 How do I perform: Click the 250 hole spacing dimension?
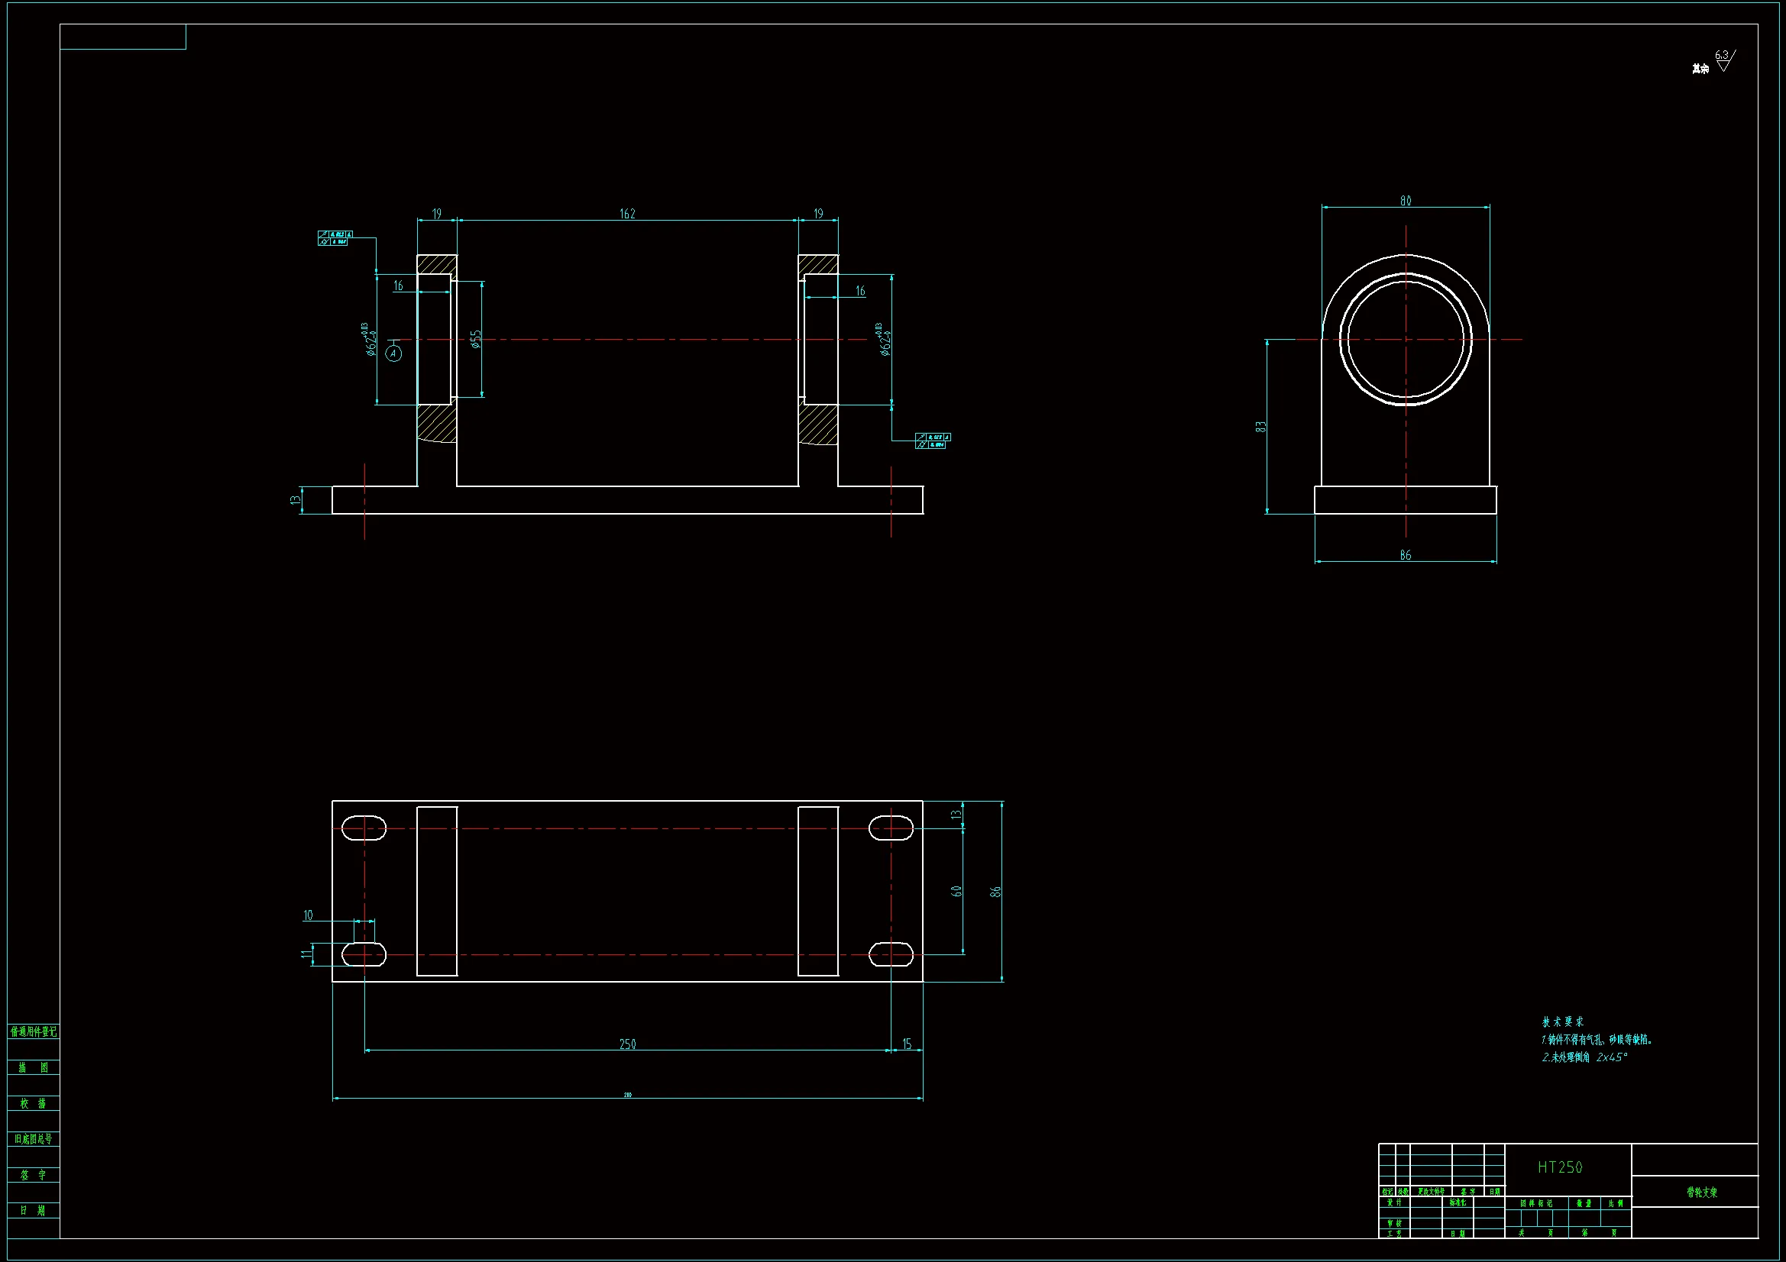click(627, 1044)
